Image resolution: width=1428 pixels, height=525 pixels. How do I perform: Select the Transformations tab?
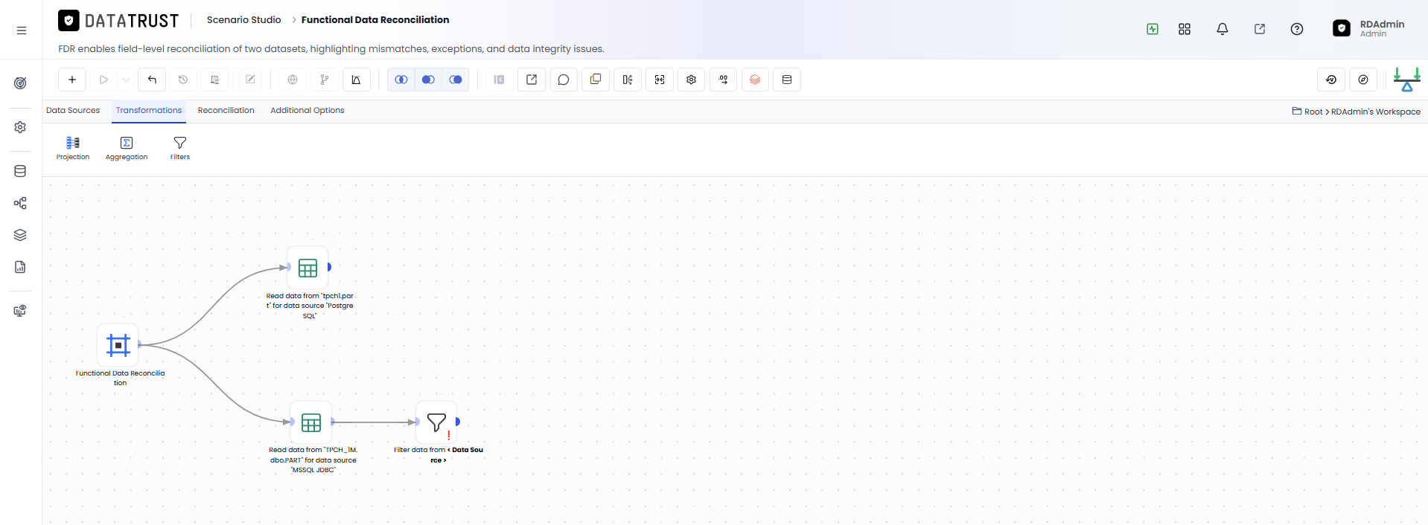(x=149, y=111)
